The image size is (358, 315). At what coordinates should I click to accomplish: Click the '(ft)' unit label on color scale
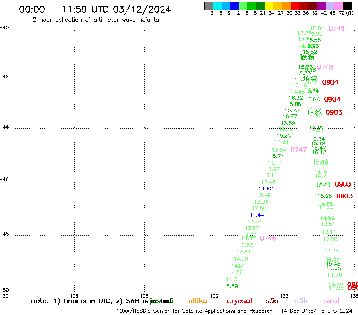click(350, 13)
